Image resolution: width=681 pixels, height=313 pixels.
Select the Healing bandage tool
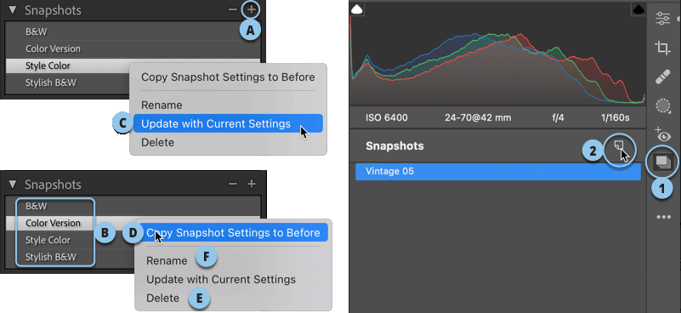pyautogui.click(x=663, y=77)
